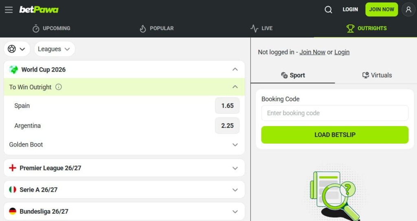
Task: Follow the Join Now link in betslip
Action: [312, 52]
